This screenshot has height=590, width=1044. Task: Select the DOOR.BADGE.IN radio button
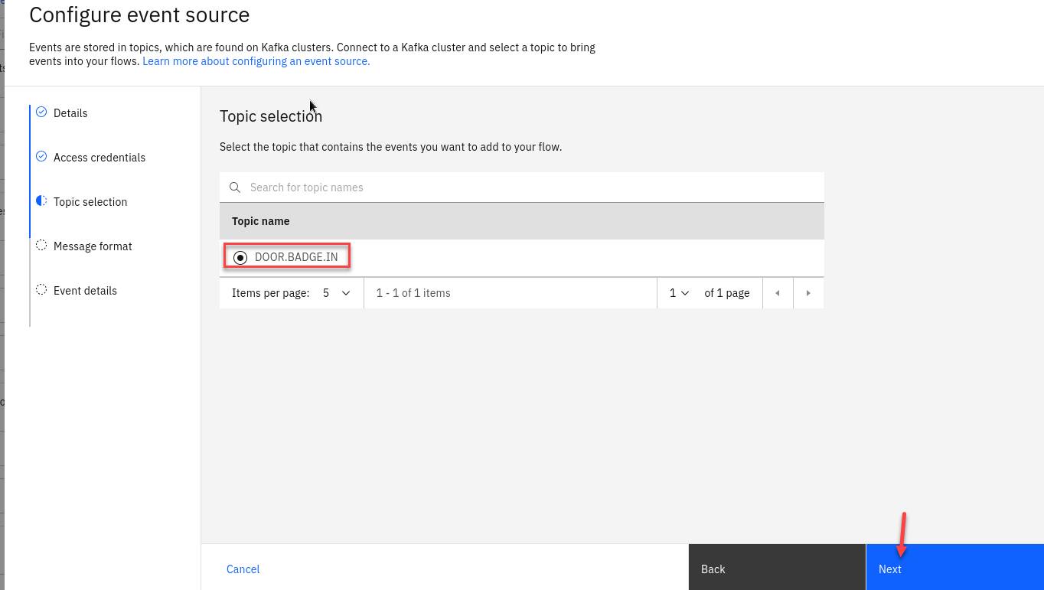click(240, 257)
